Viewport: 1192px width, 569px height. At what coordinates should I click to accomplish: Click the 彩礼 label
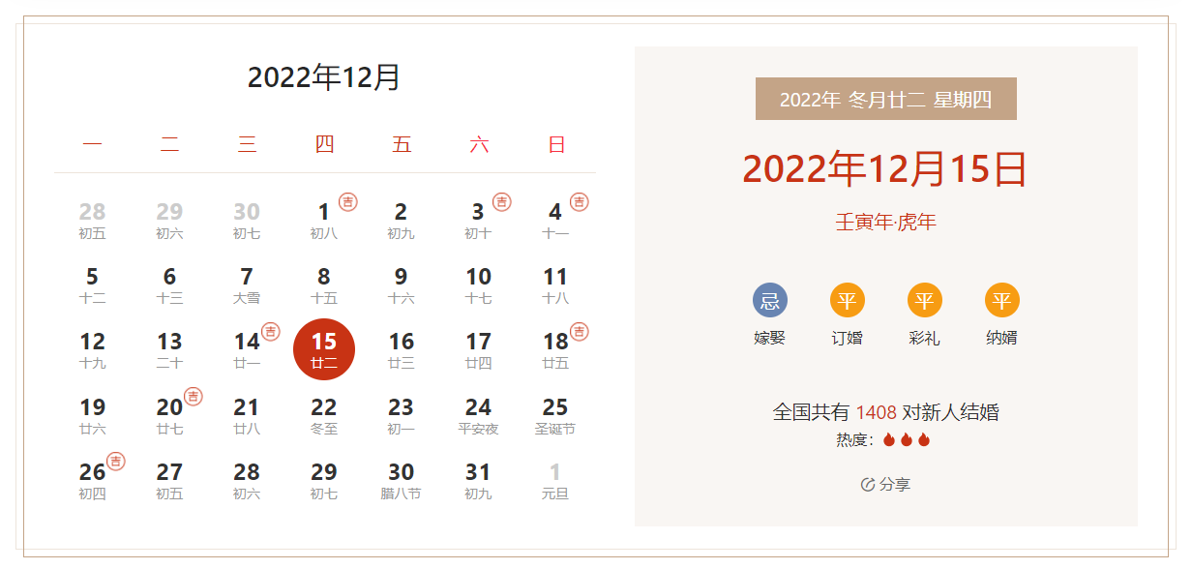pos(925,338)
